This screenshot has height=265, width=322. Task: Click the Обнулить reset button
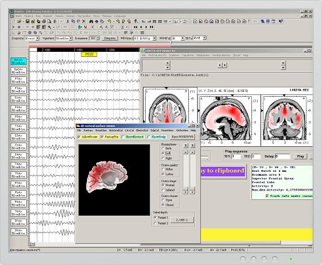(x=110, y=38)
